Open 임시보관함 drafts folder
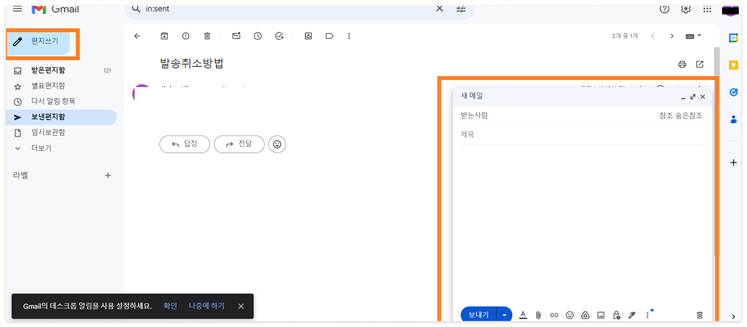This screenshot has width=747, height=327. click(61, 132)
